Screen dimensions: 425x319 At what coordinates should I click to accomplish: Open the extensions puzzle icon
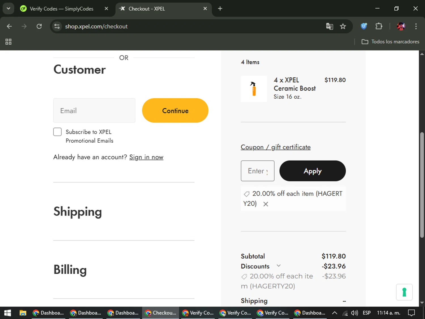coord(379,26)
